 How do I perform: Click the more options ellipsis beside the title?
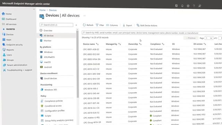[85, 16]
